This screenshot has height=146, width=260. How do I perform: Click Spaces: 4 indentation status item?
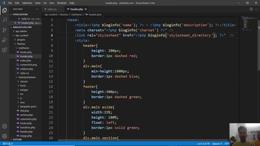tap(217, 144)
